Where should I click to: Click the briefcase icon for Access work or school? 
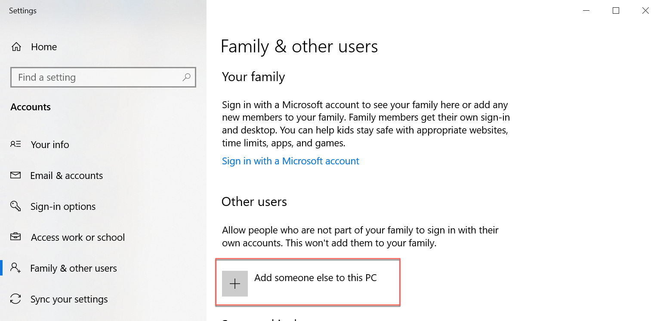15,237
